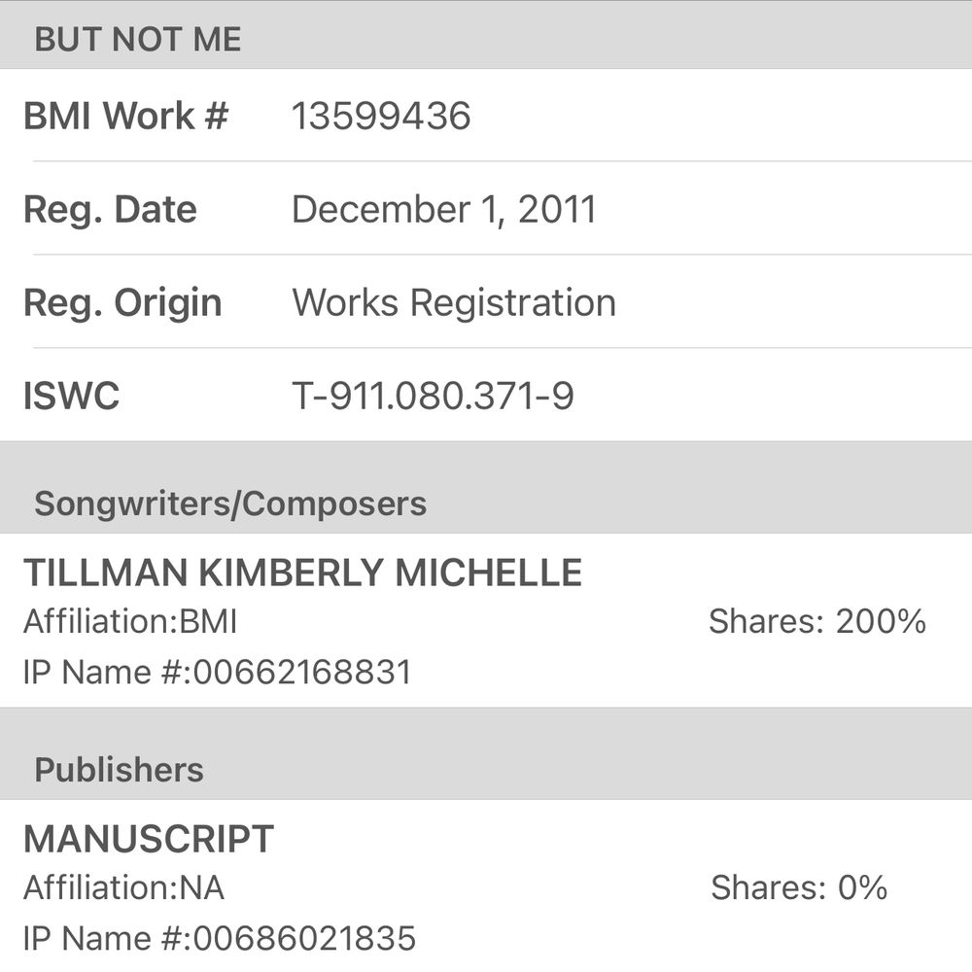The image size is (972, 972).
Task: Tap the Reg. Date label
Action: click(x=110, y=210)
